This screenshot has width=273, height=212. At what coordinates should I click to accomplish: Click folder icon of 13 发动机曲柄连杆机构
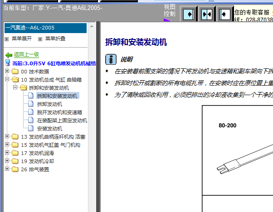(x=15, y=137)
